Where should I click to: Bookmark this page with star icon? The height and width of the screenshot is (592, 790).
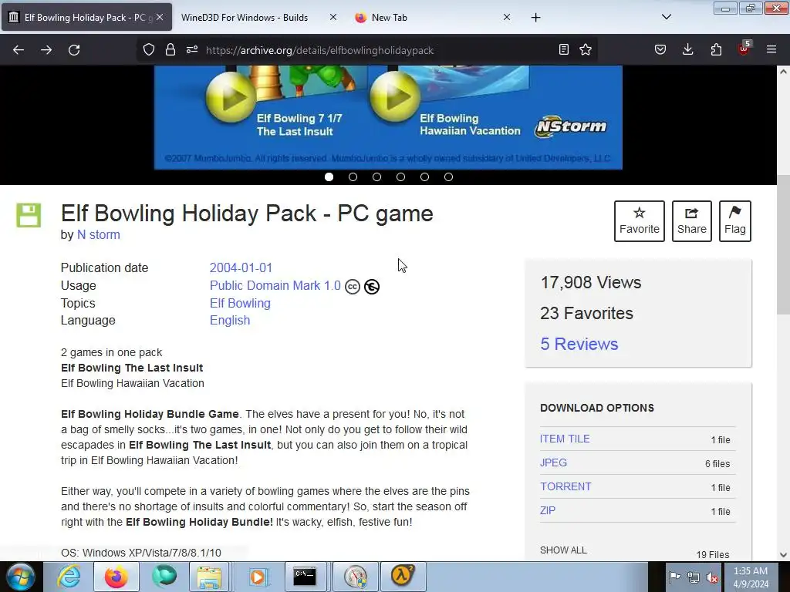point(586,50)
